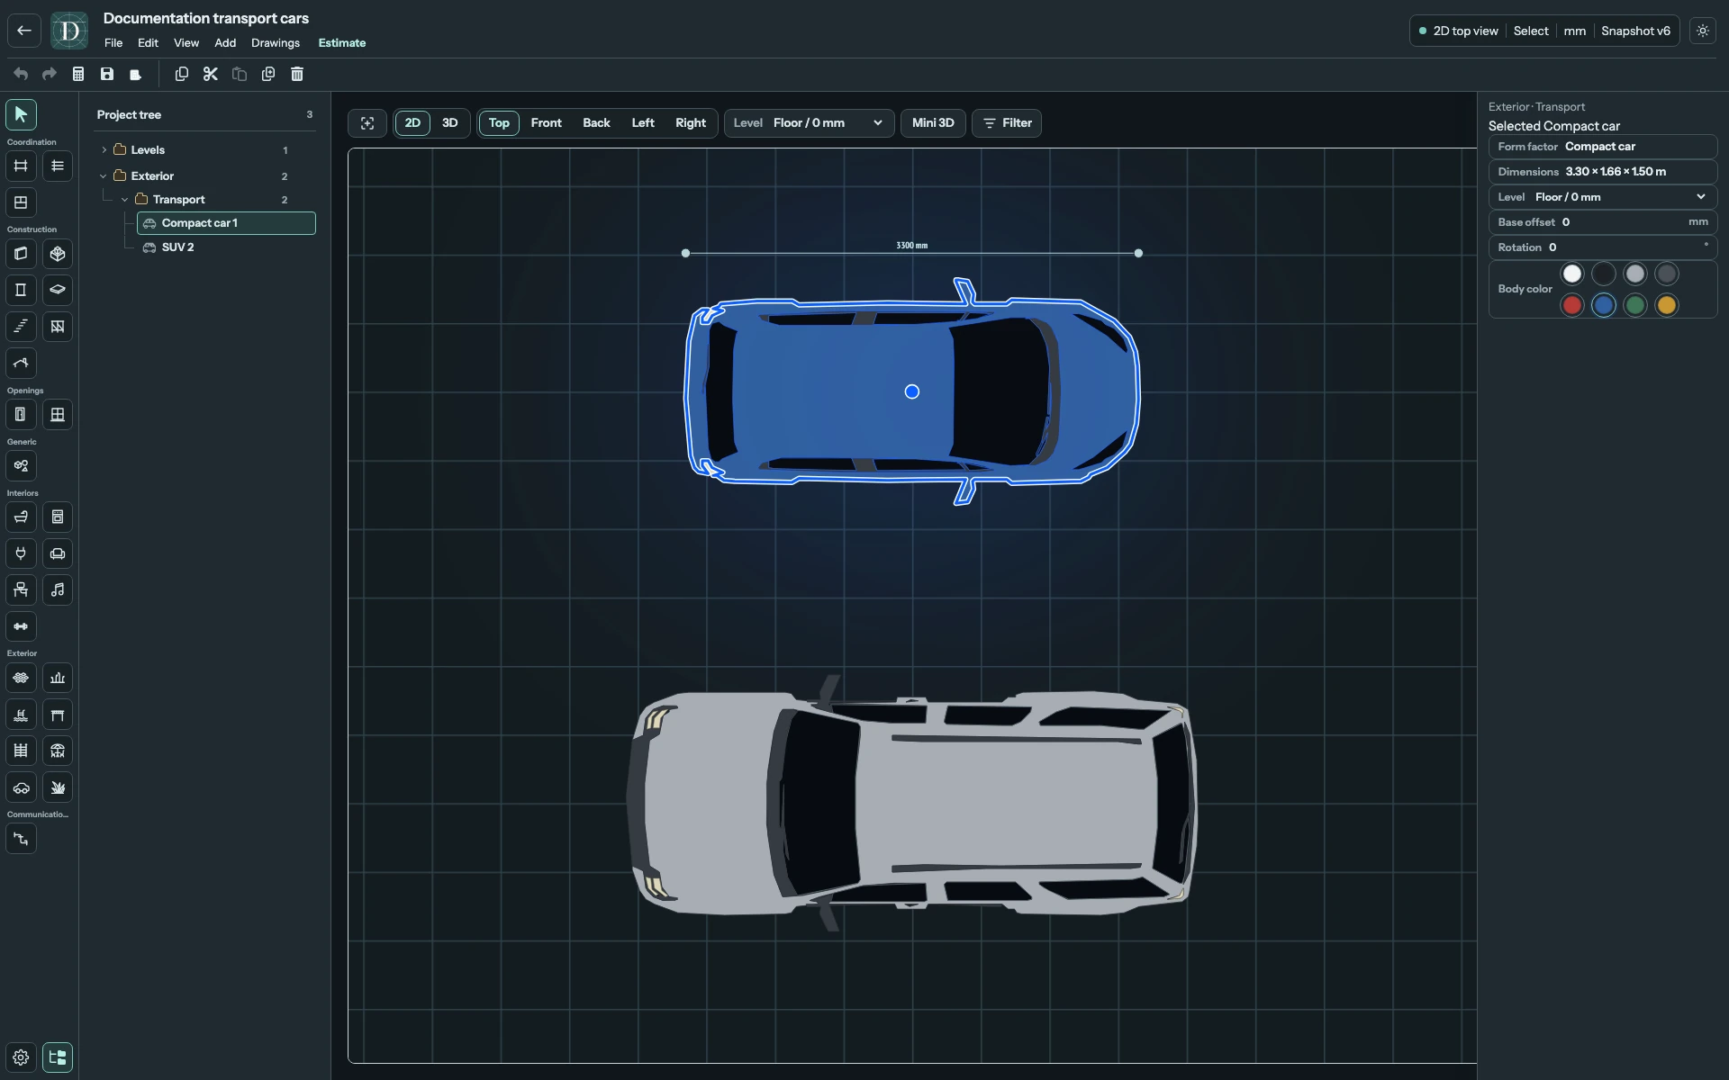Open the Estimate menu
The width and height of the screenshot is (1729, 1080).
click(x=342, y=43)
